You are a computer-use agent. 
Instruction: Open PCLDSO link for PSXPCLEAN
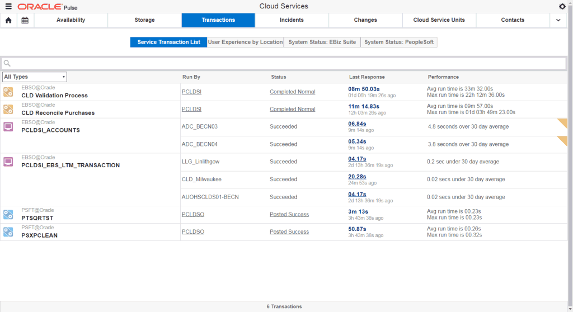point(193,232)
